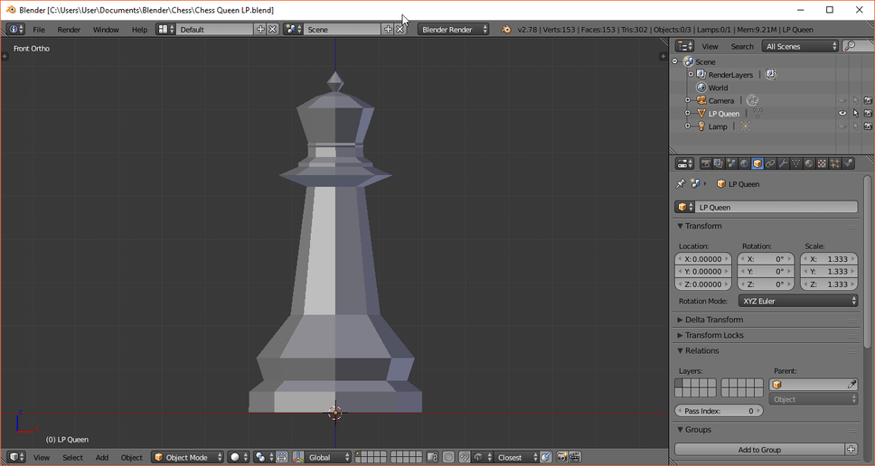Toggle selectability arrow for LP Queen
The width and height of the screenshot is (875, 466).
(855, 114)
